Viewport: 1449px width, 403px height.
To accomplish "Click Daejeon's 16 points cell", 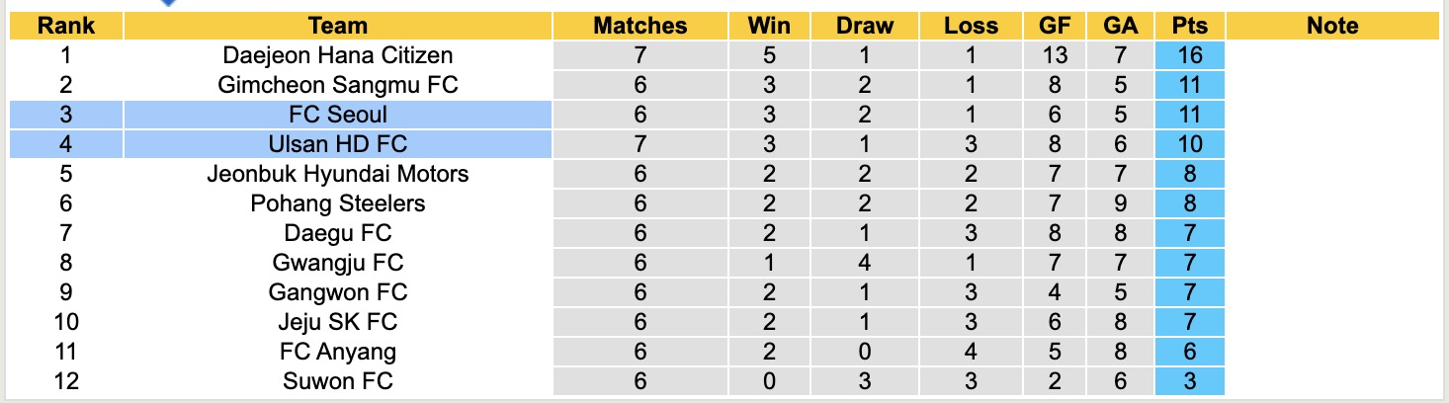I will click(x=1190, y=55).
